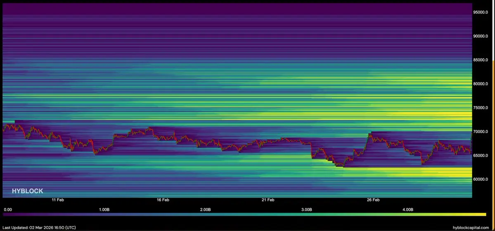Click the 80000.0 price axis label
Viewport: 495px width, 231px height.
(480, 84)
